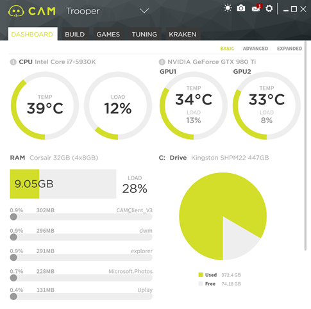Screen dimensions: 311x309
Task: Open the BUILD tab
Action: (75, 34)
